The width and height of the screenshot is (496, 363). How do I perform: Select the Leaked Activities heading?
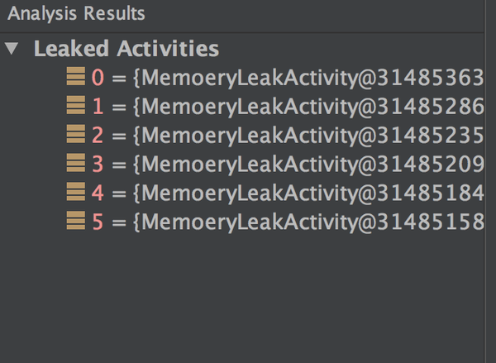126,49
